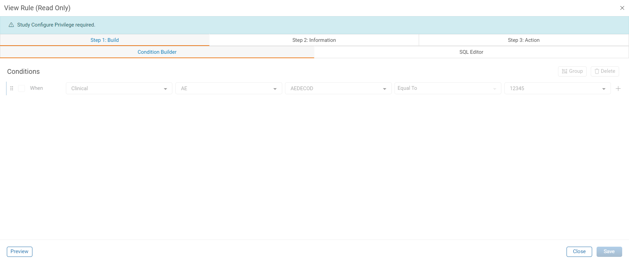This screenshot has width=629, height=263.
Task: Open the 12345 value dropdown
Action: (x=558, y=88)
